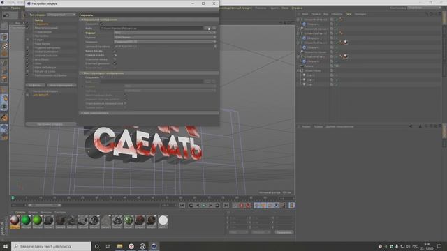This screenshot has height=251, width=447.
Task: Open the Objects menu in the Object Manager
Action: click(337, 14)
